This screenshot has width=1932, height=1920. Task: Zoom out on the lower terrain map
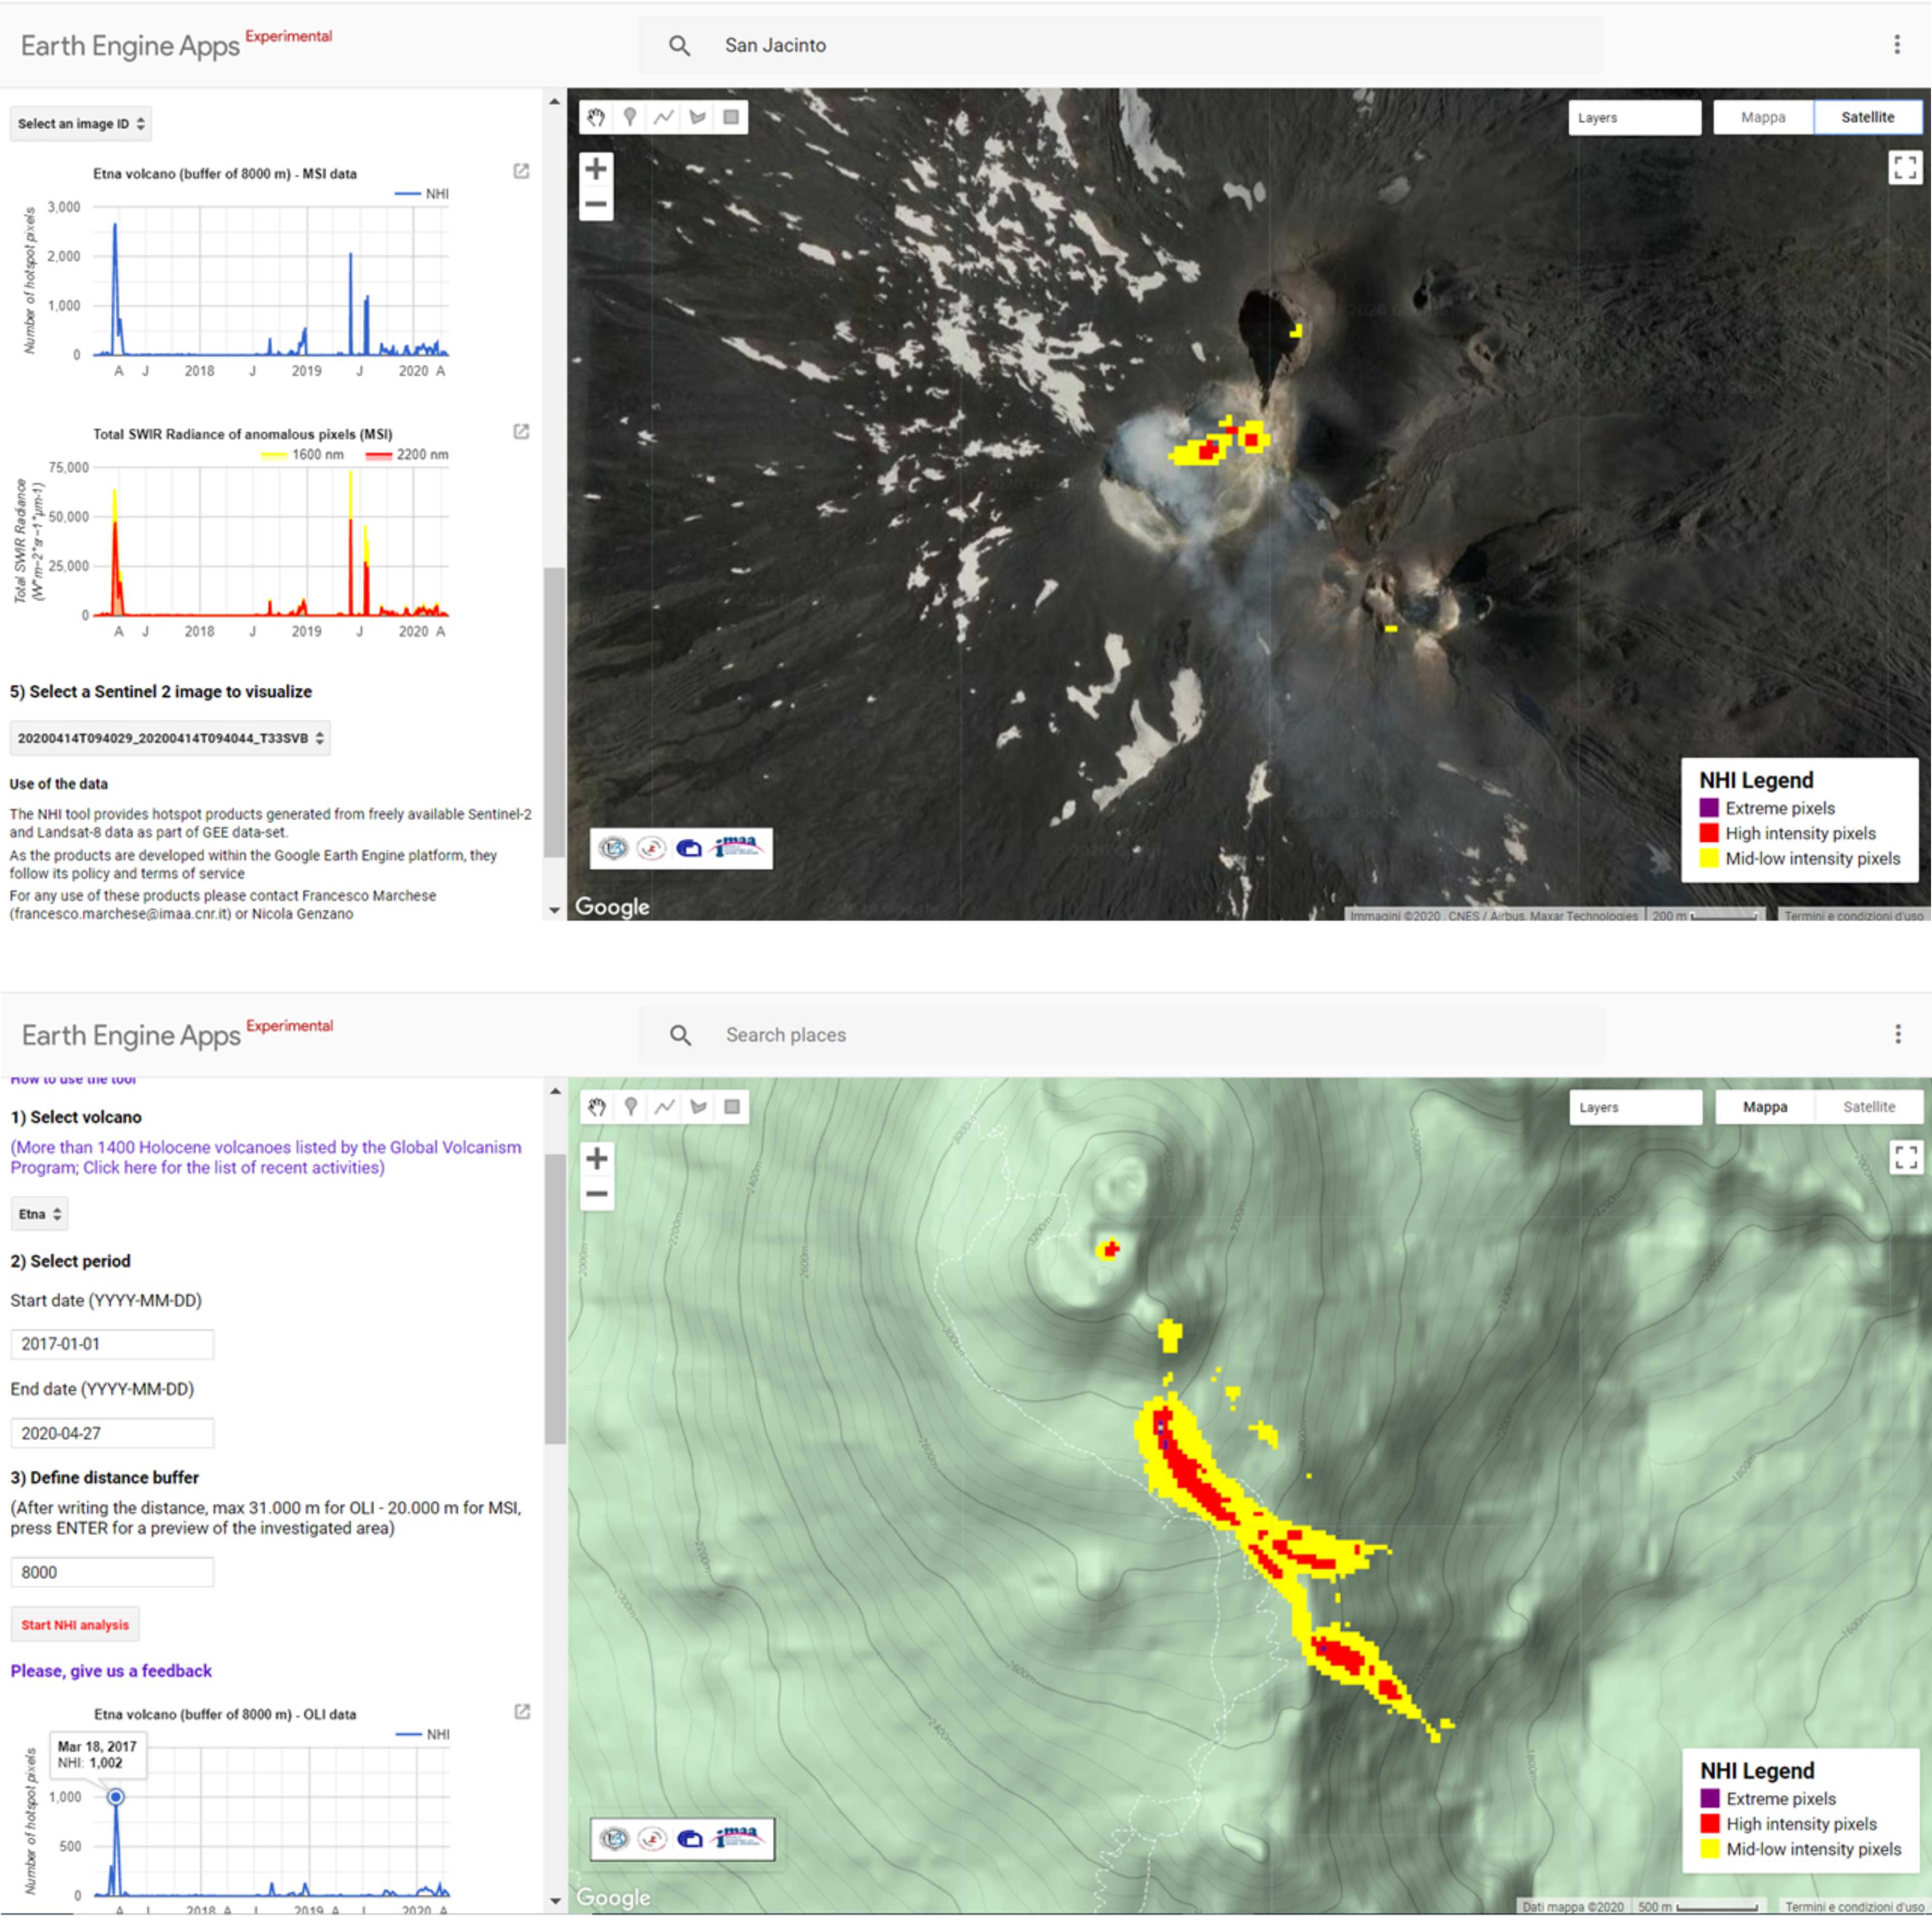[x=597, y=1194]
